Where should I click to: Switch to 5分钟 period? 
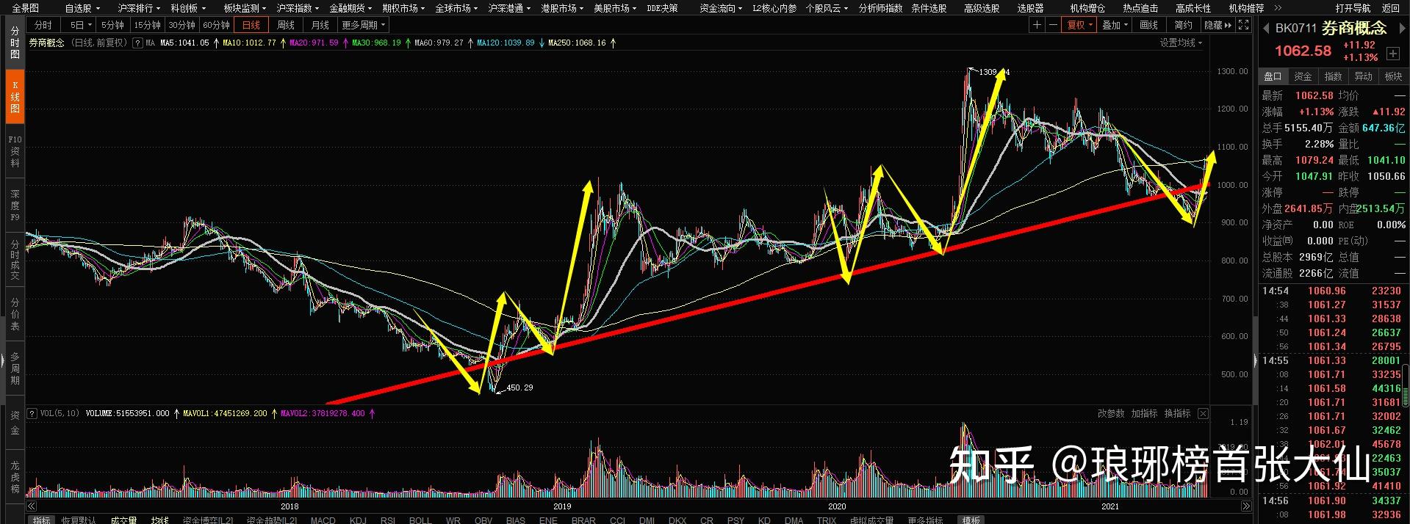[112, 25]
